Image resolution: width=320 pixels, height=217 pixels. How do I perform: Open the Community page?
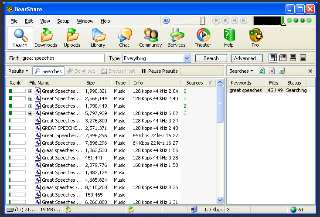tap(150, 38)
